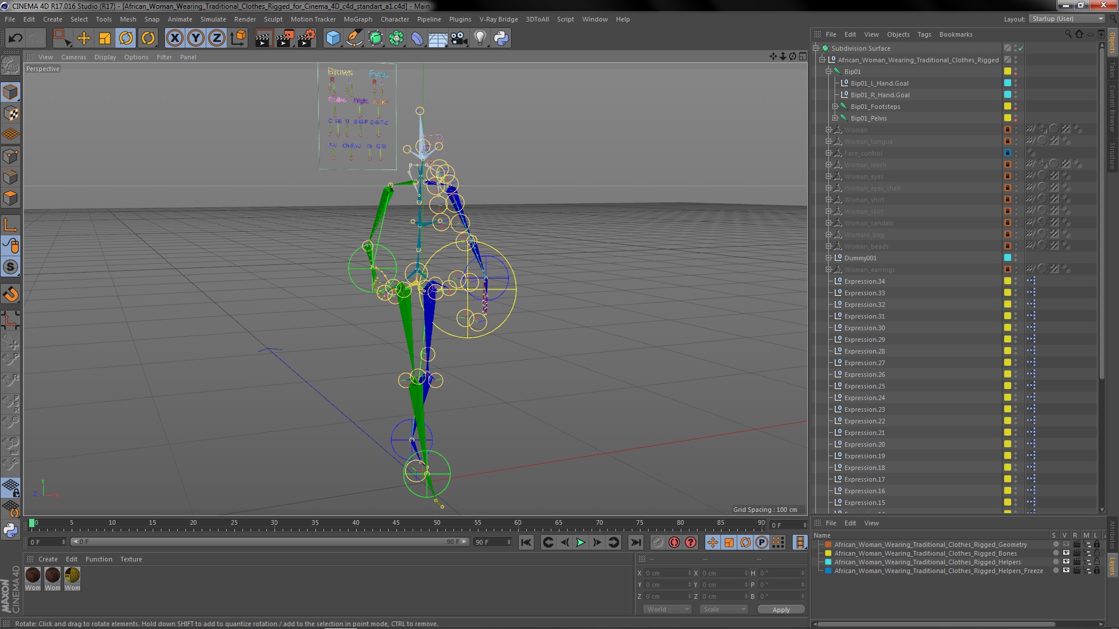Viewport: 1119px width, 629px height.
Task: Collapse the Bip01 tree node
Action: [828, 72]
